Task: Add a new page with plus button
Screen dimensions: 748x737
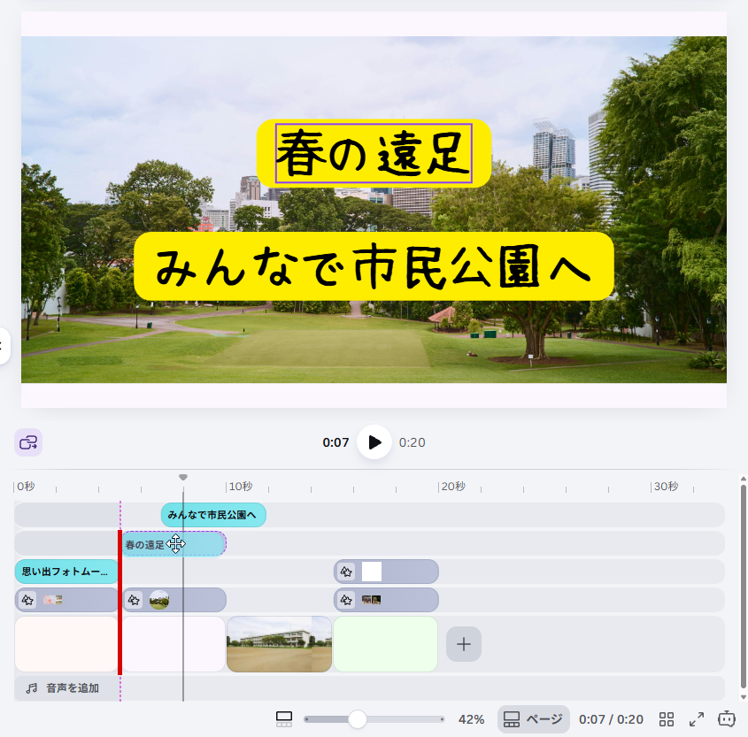Action: pos(464,644)
